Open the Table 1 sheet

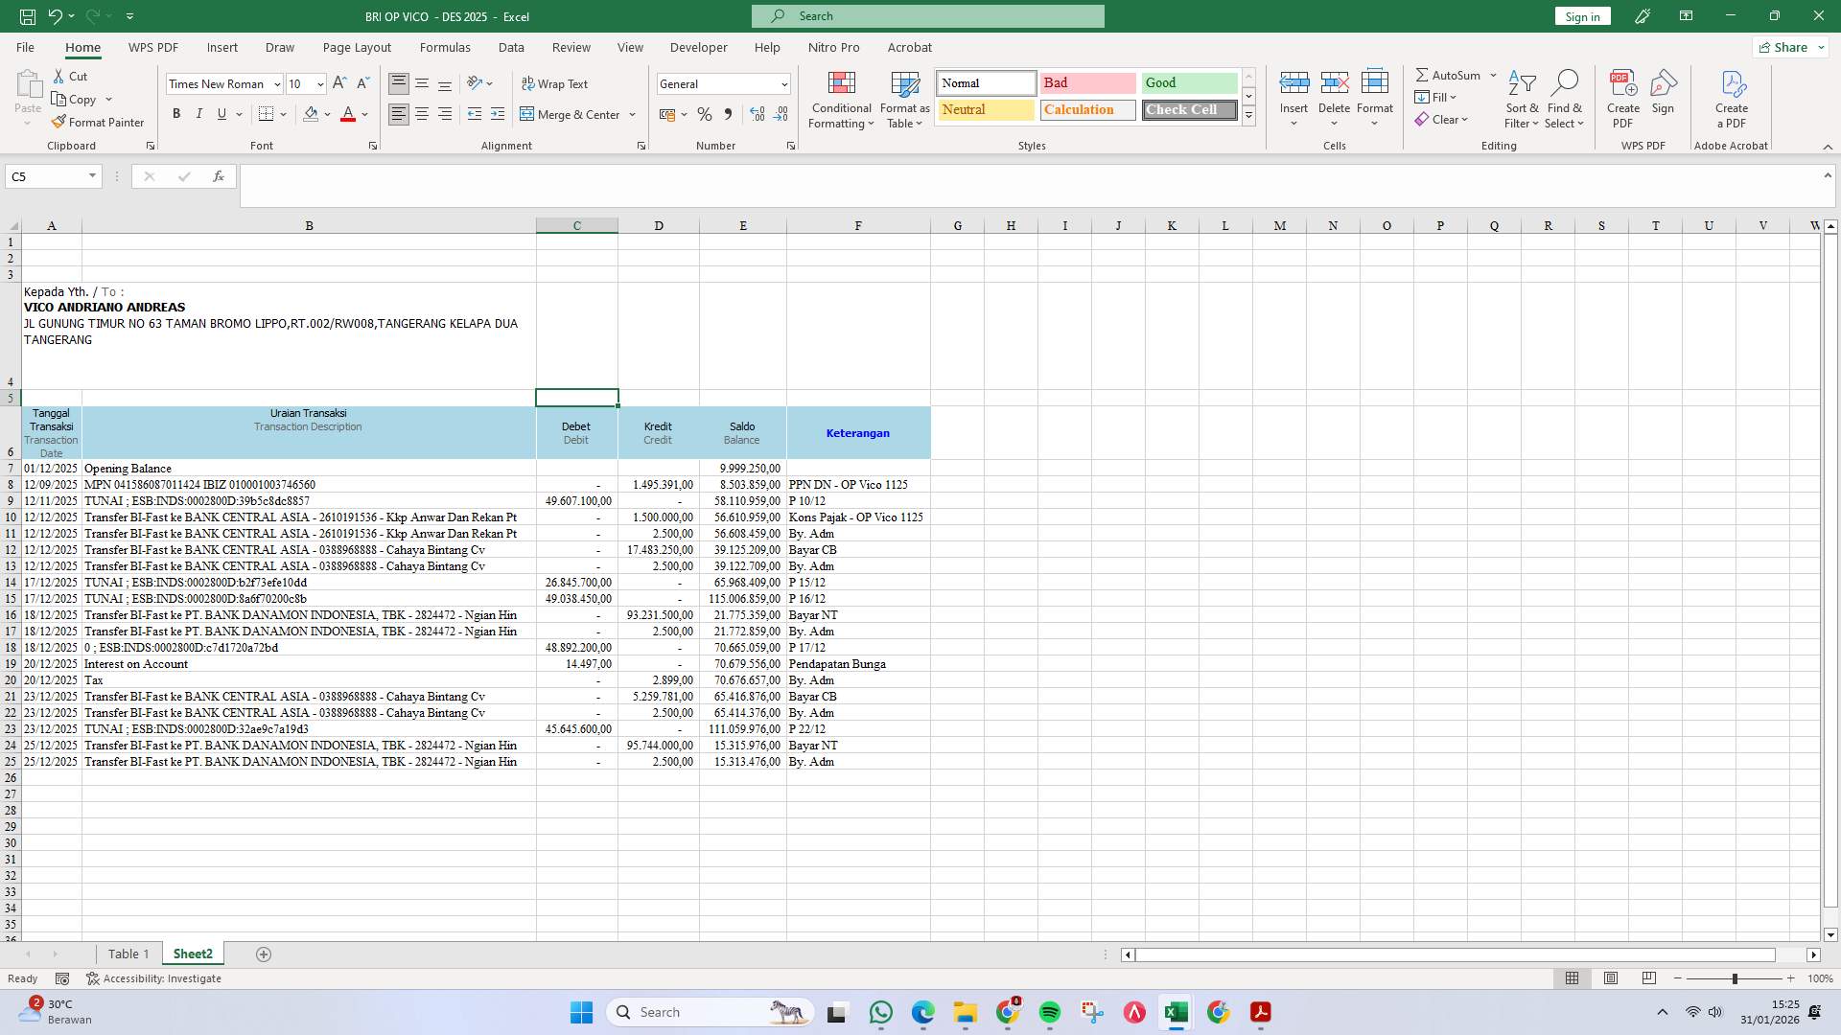(x=128, y=954)
